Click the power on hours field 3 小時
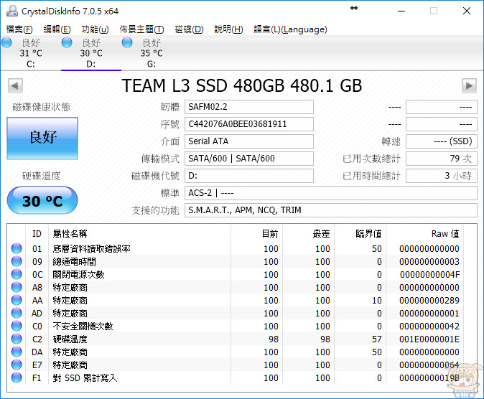The width and height of the screenshot is (484, 399). point(442,176)
